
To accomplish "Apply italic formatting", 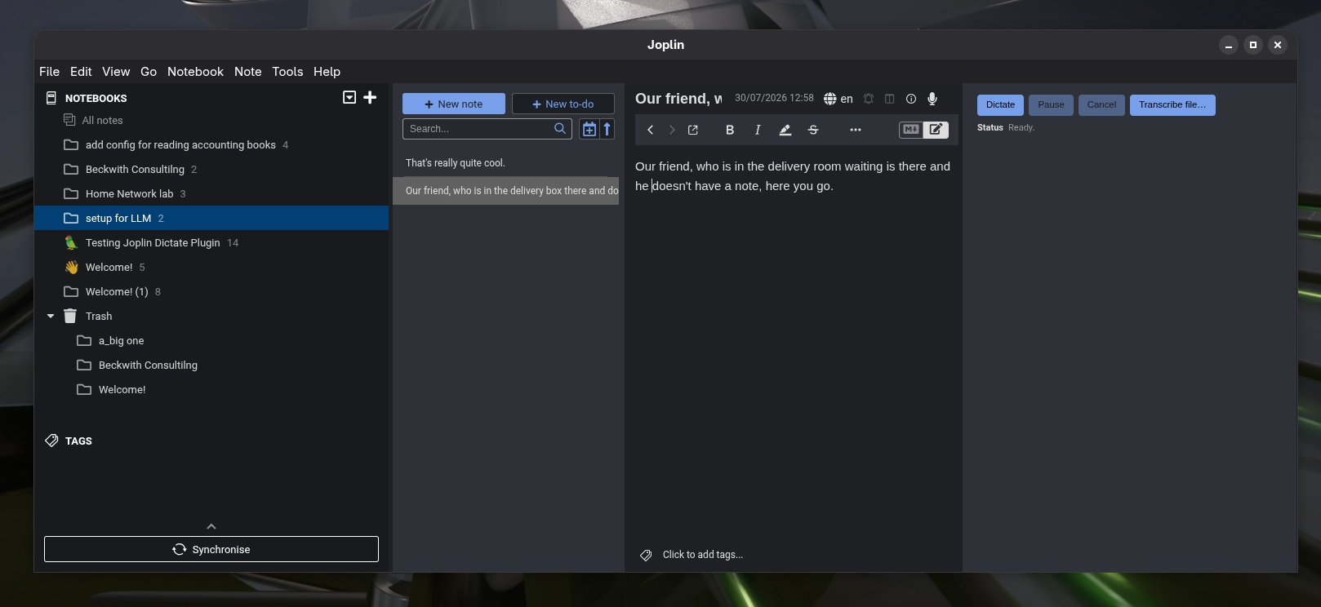I will pyautogui.click(x=758, y=130).
